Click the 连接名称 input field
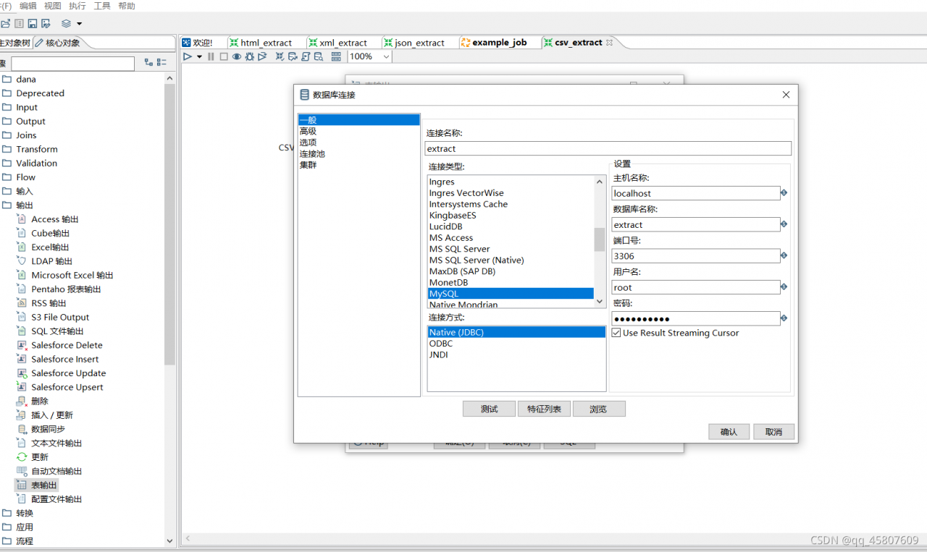The height and width of the screenshot is (552, 927). pyautogui.click(x=608, y=148)
